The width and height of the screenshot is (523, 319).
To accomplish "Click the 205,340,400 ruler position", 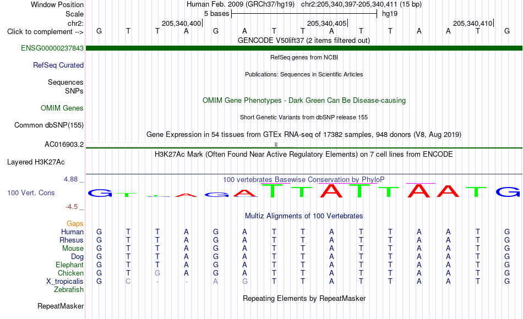I will pos(182,23).
